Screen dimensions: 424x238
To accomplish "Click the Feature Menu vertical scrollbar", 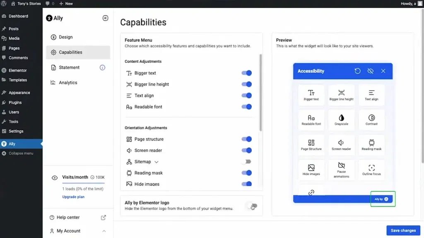I will point(260,93).
